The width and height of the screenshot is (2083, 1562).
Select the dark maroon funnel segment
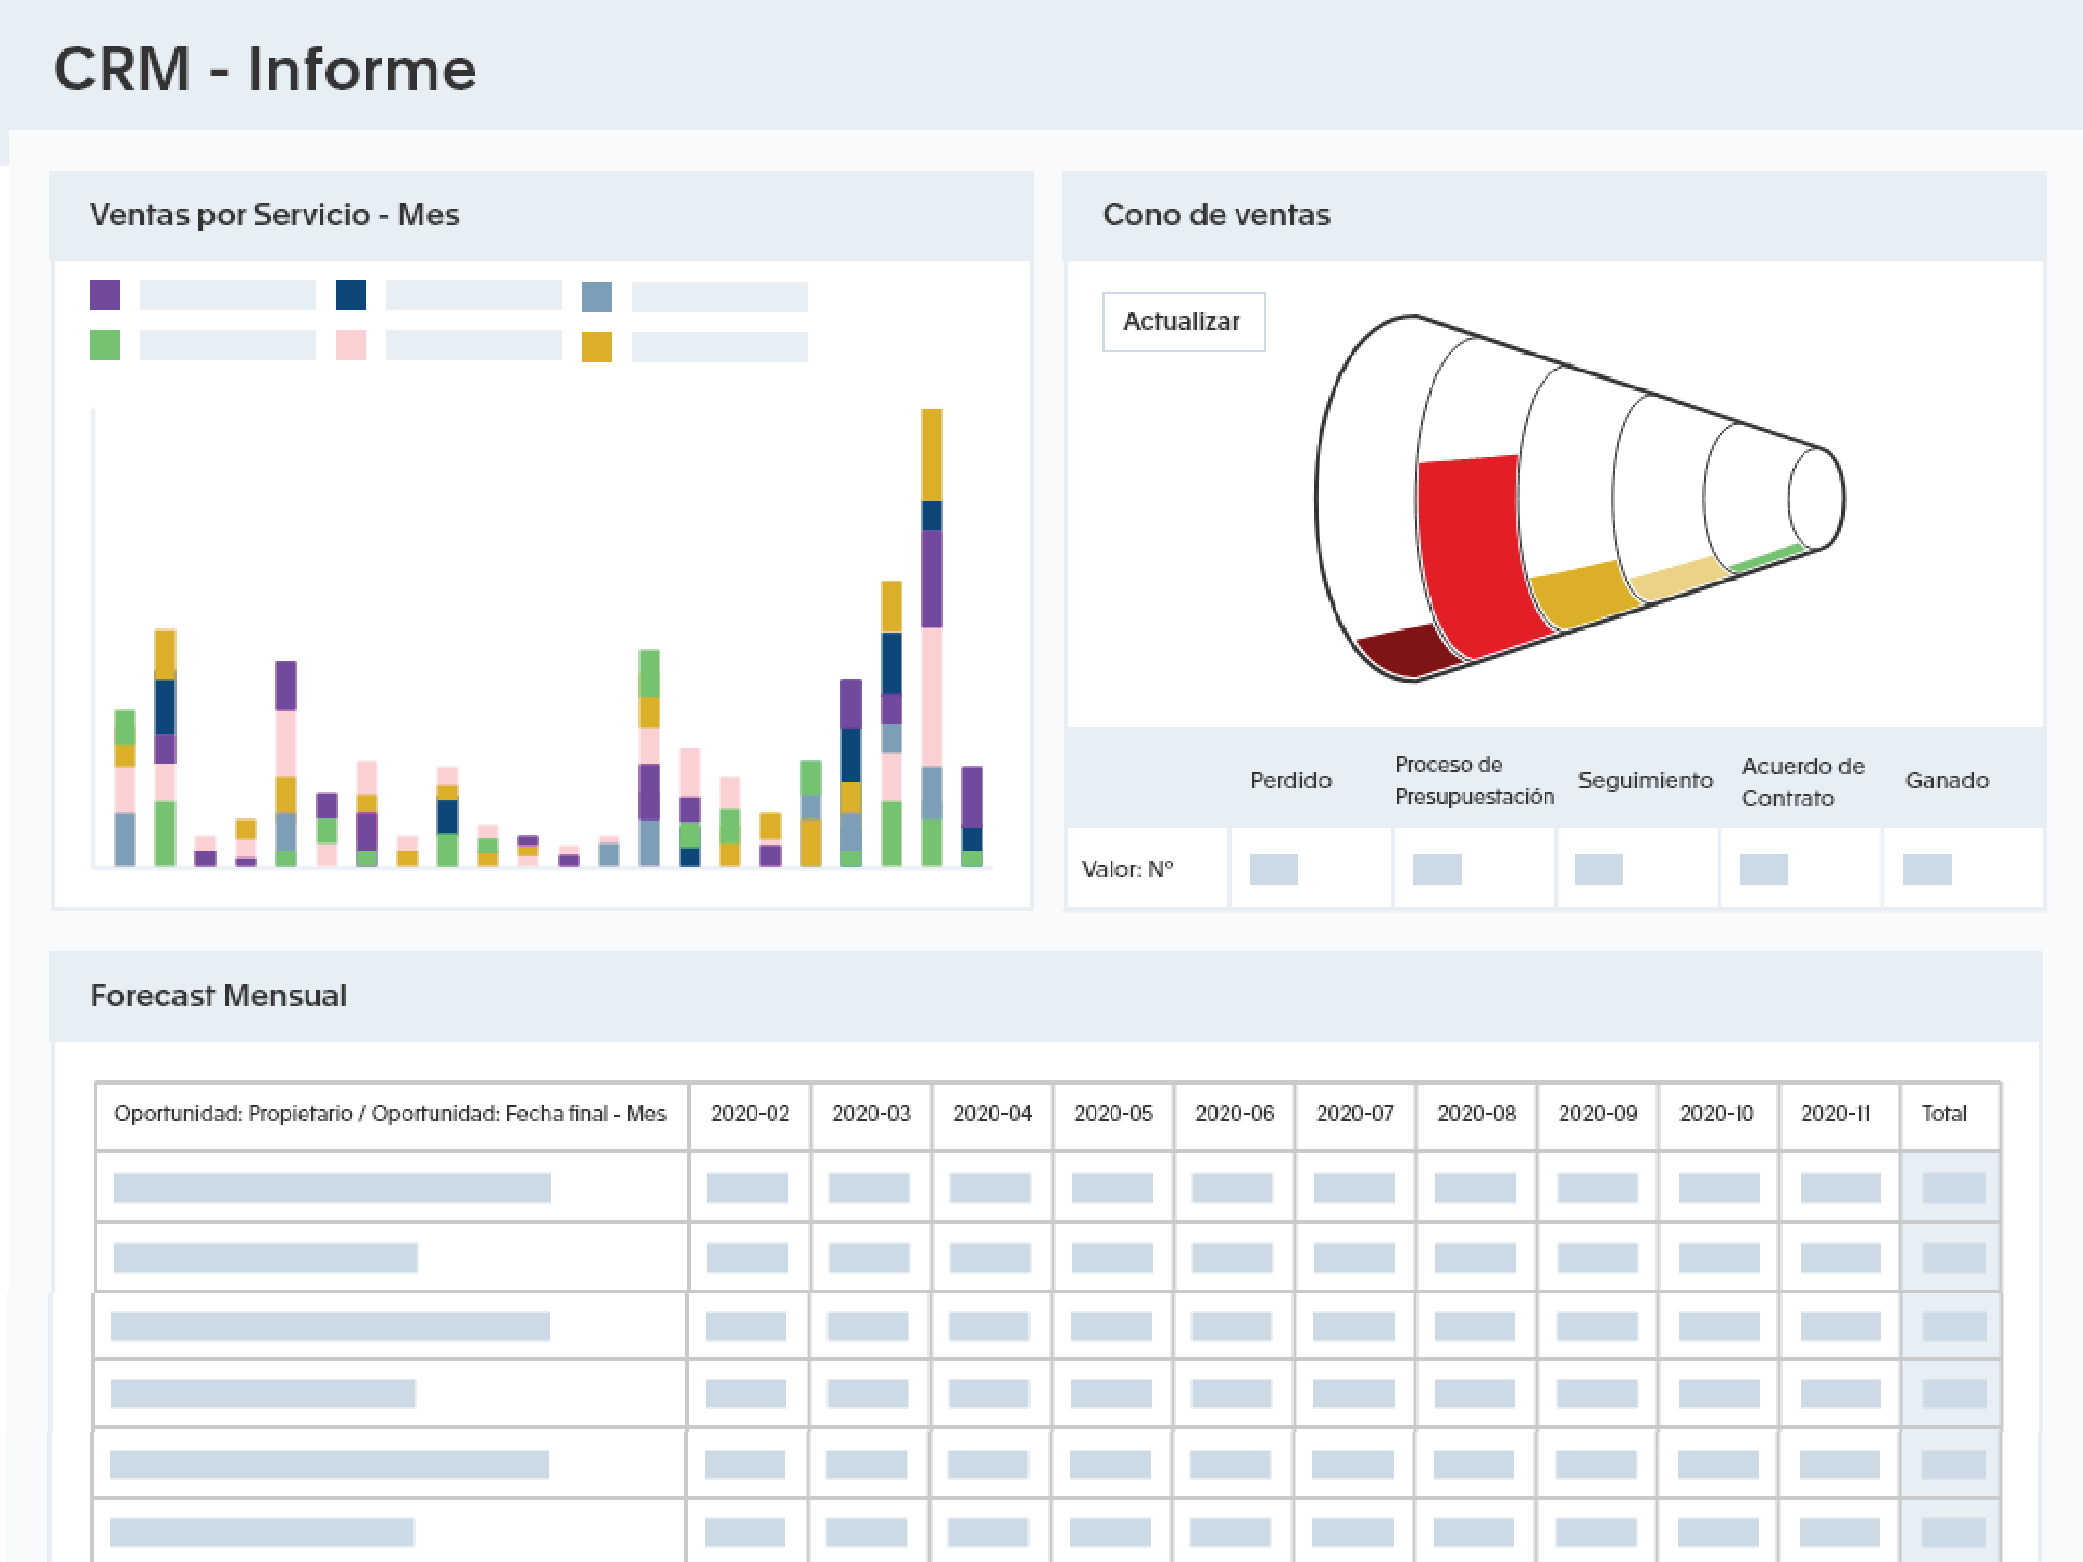[1408, 650]
